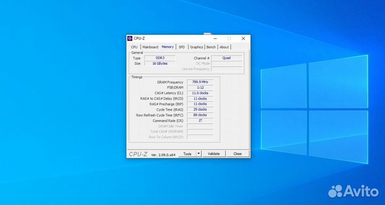Click the Tools button
This screenshot has height=205, width=385.
pos(187,154)
